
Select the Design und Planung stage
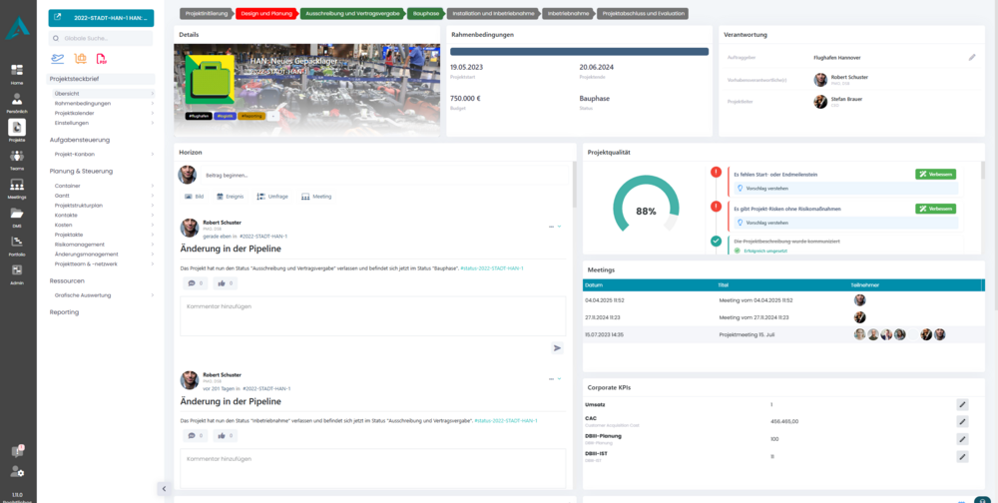(266, 14)
